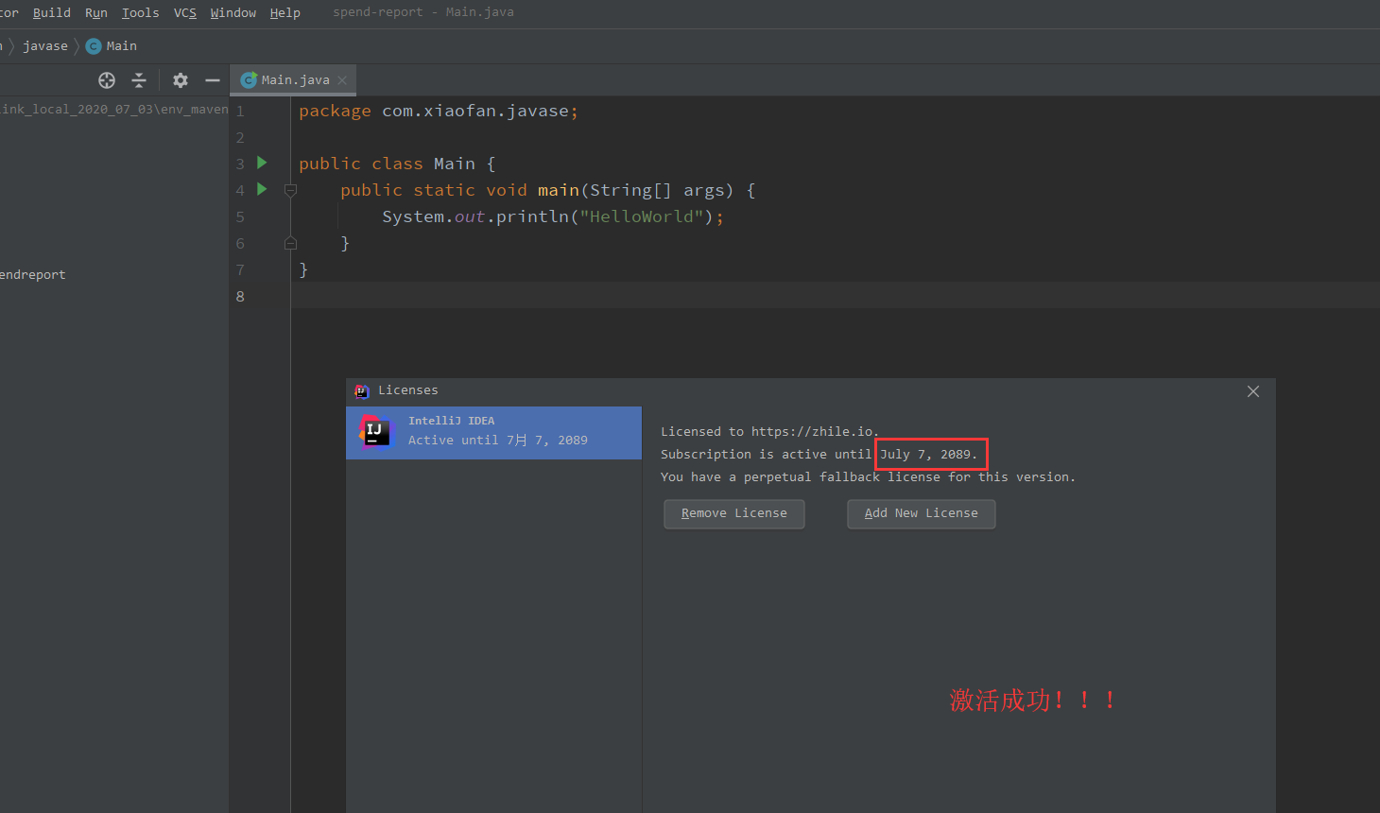
Task: Switch to the Main.java tab
Action: pyautogui.click(x=295, y=80)
